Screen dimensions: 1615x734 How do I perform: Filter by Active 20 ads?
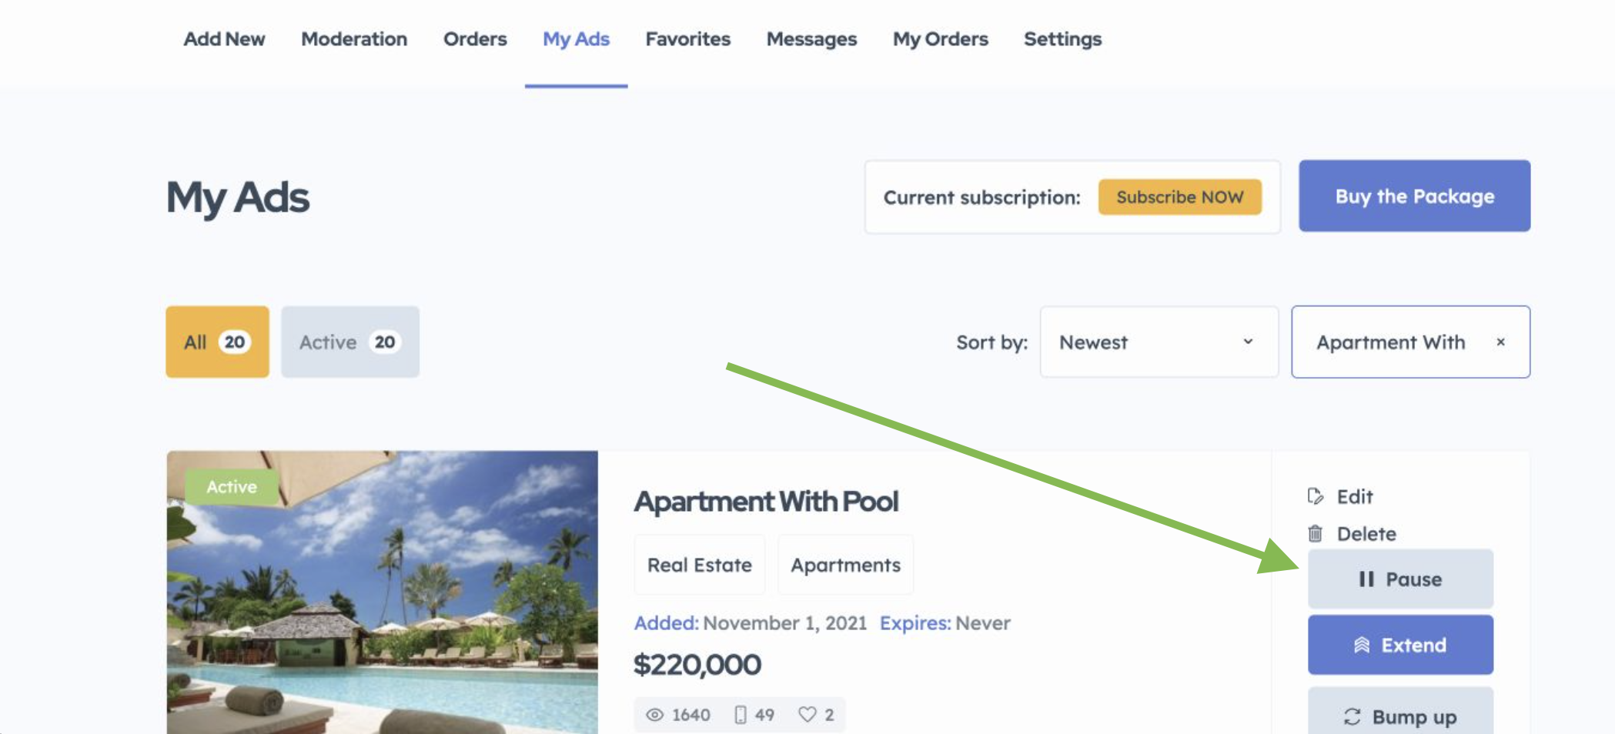[350, 342]
